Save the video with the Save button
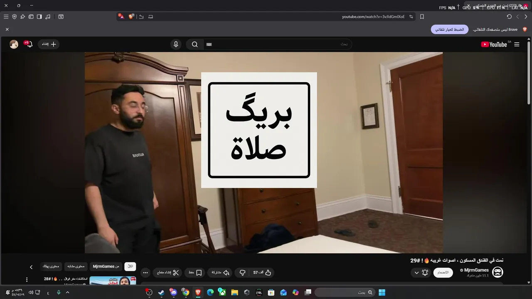The height and width of the screenshot is (299, 532). pyautogui.click(x=195, y=272)
